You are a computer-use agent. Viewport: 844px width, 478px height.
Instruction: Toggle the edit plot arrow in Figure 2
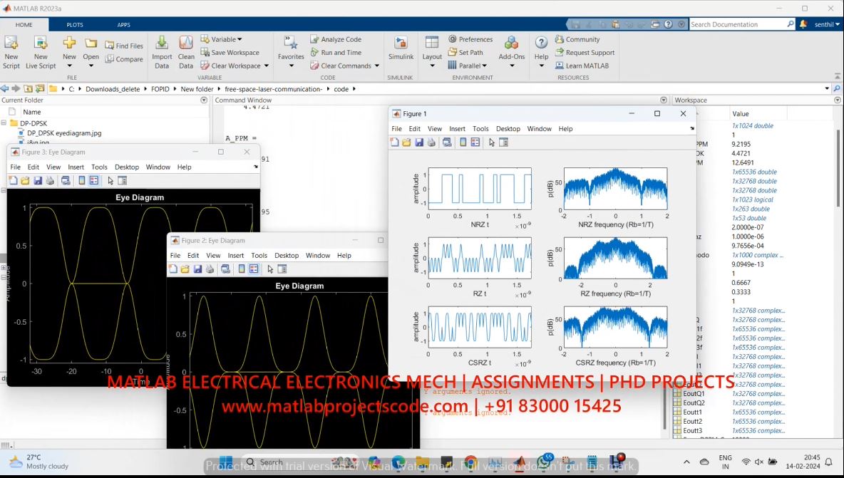(x=270, y=269)
